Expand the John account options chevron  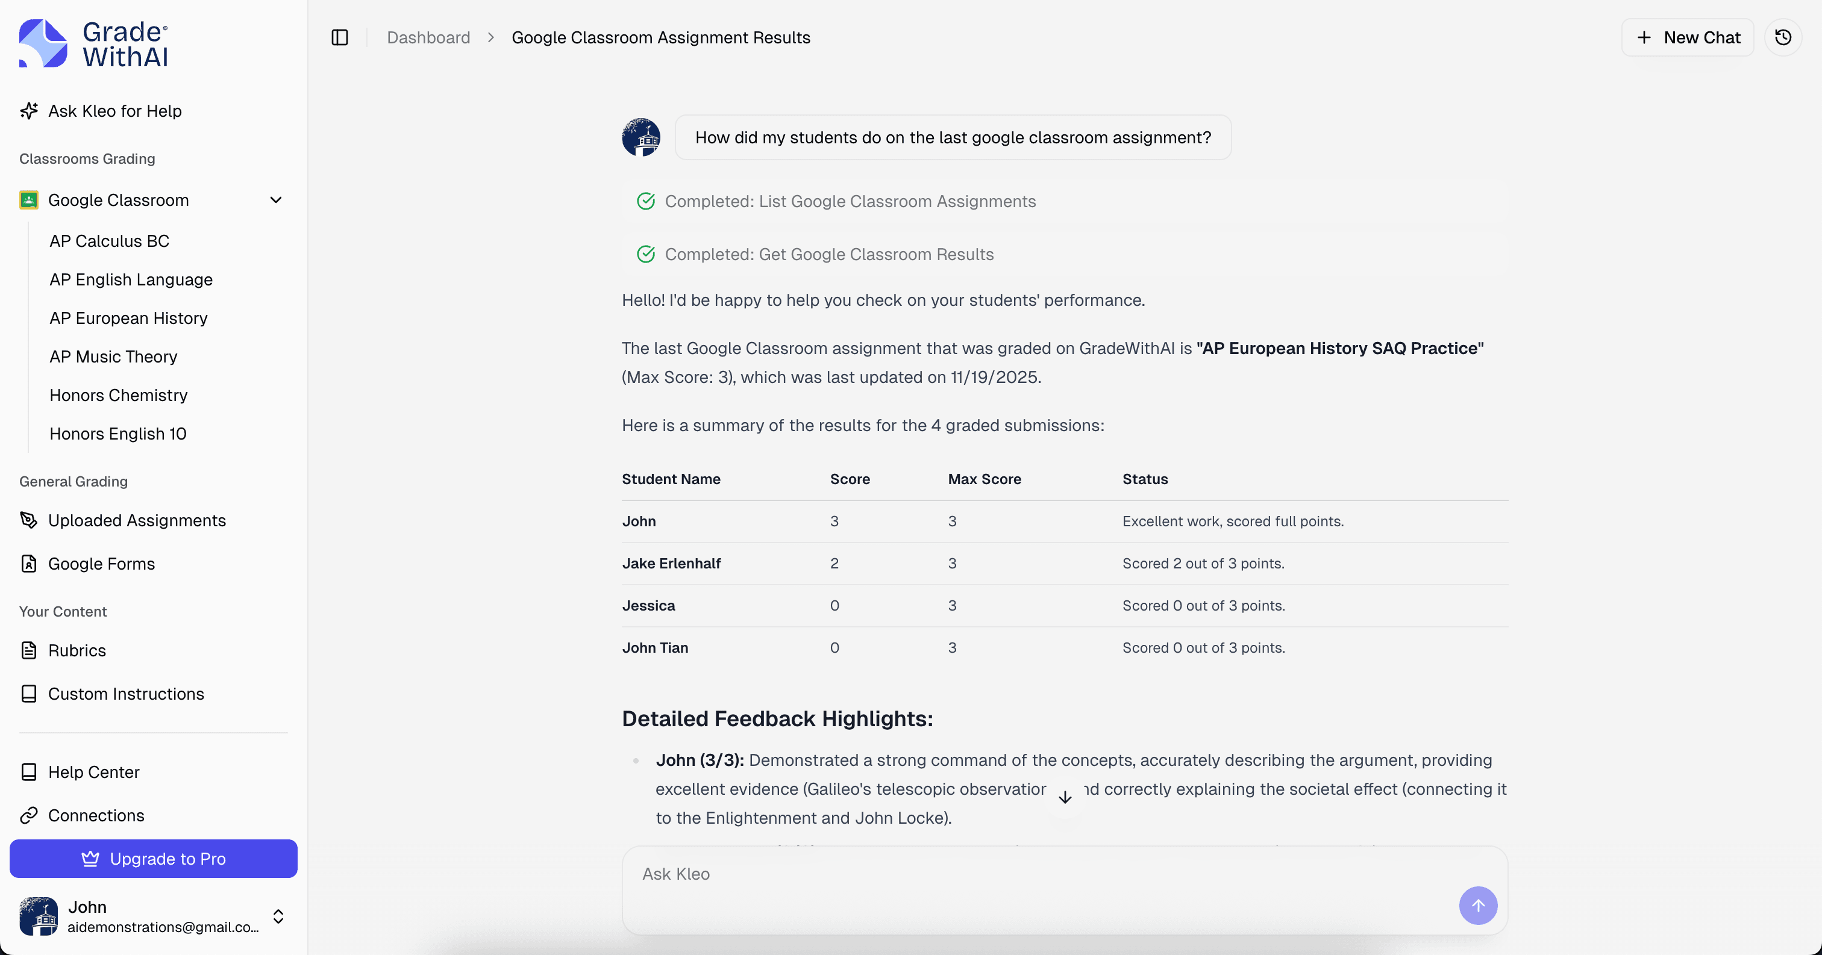(277, 916)
